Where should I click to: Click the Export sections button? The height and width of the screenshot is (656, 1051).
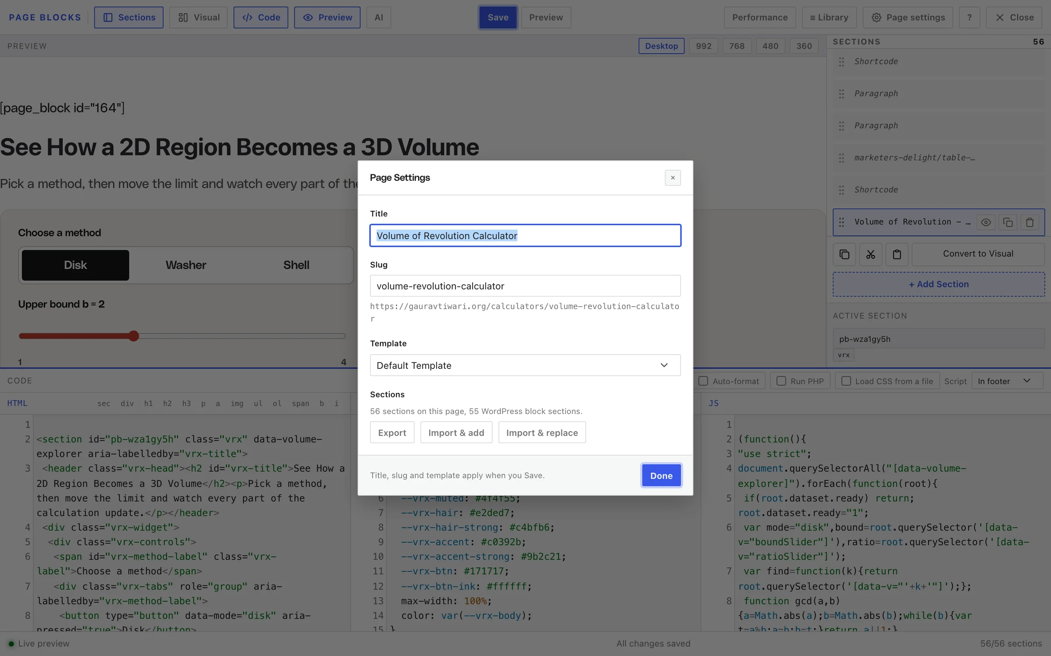click(x=392, y=433)
